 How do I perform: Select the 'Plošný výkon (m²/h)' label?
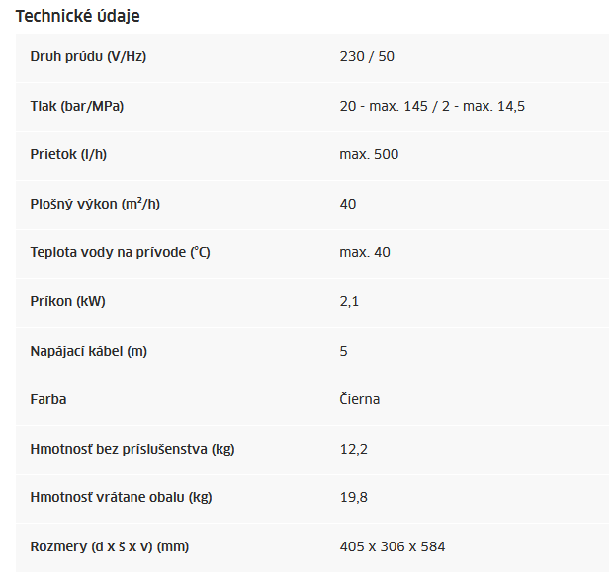(95, 204)
